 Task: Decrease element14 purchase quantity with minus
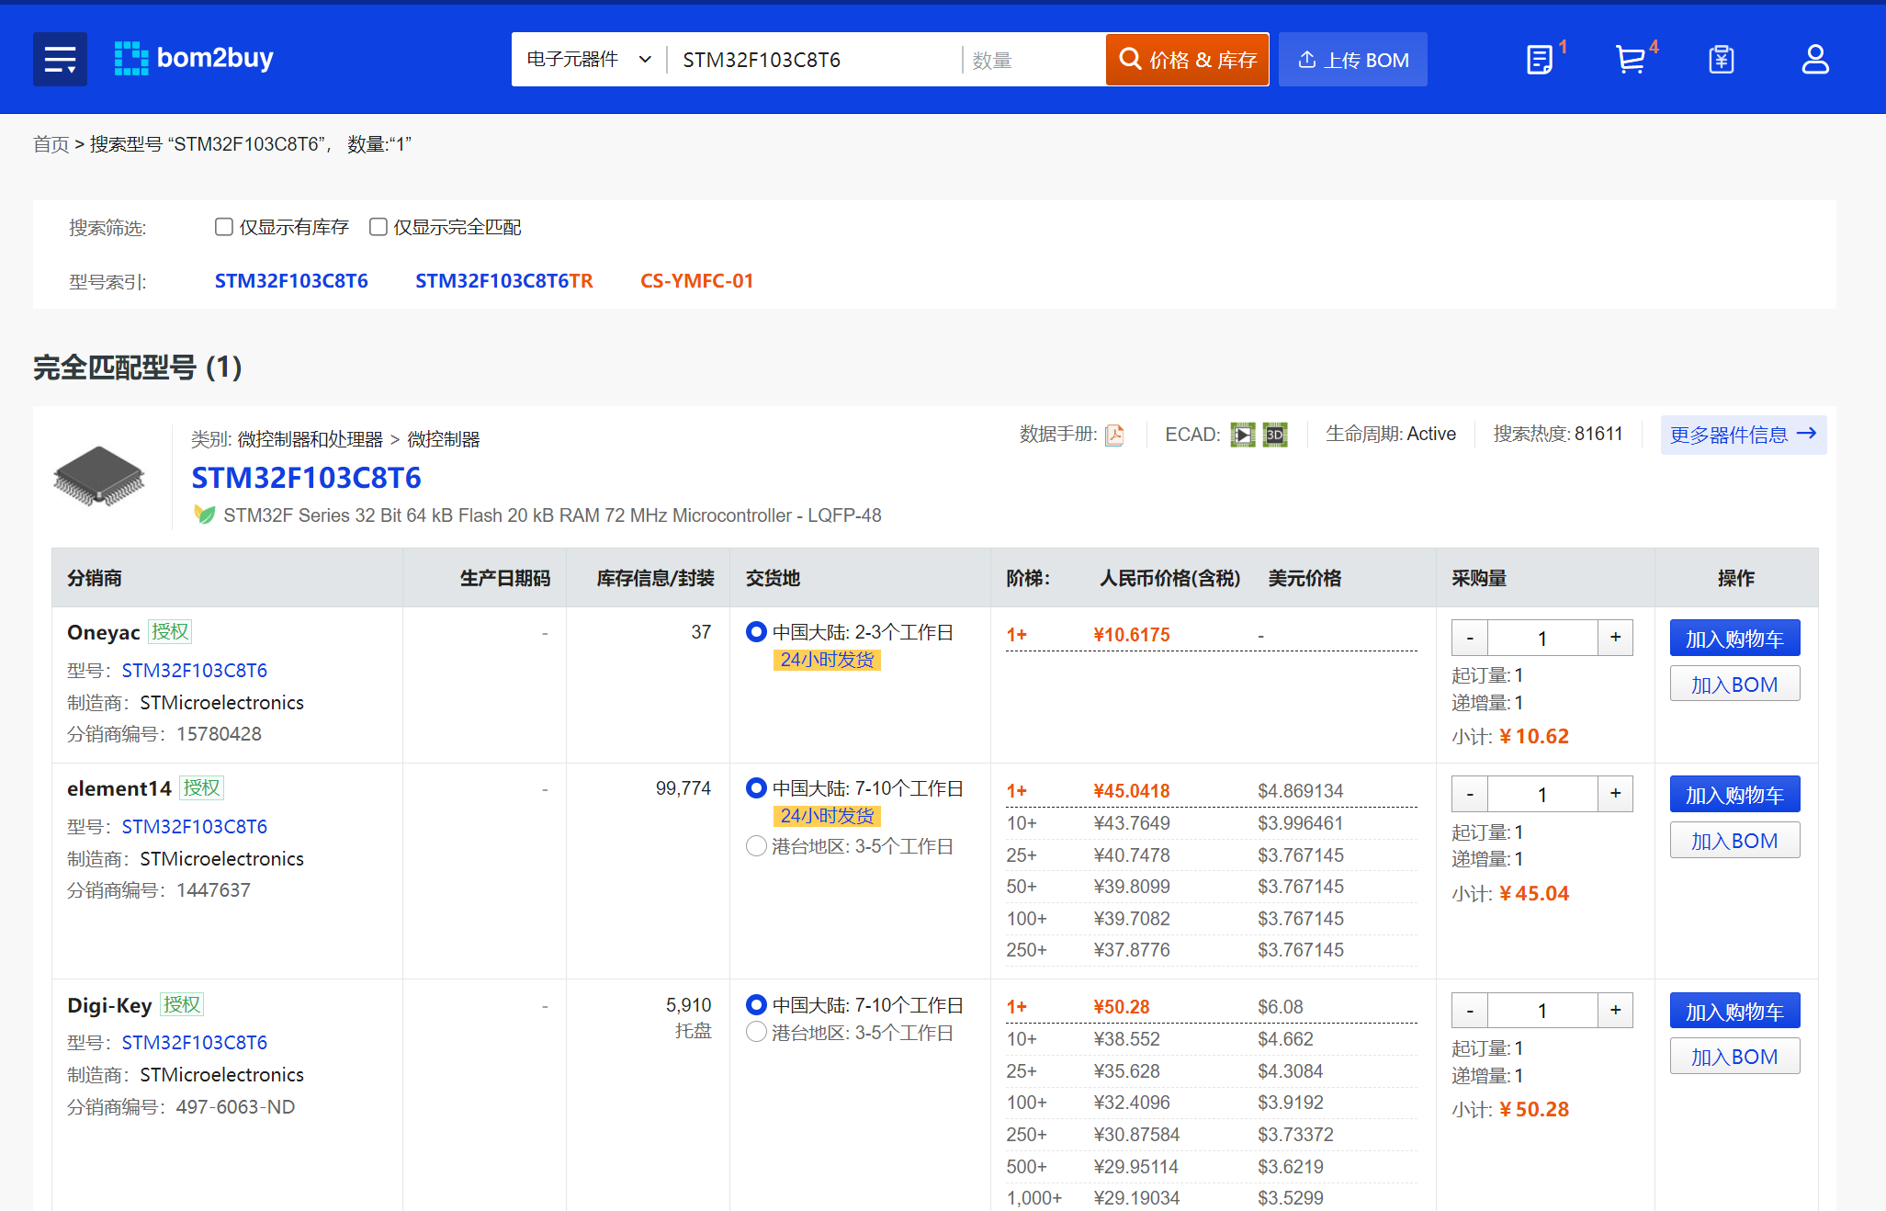(x=1470, y=794)
